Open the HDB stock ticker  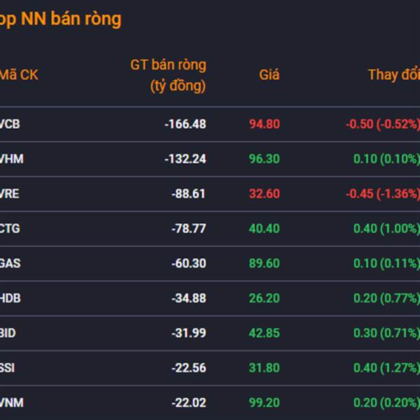[x=10, y=298]
